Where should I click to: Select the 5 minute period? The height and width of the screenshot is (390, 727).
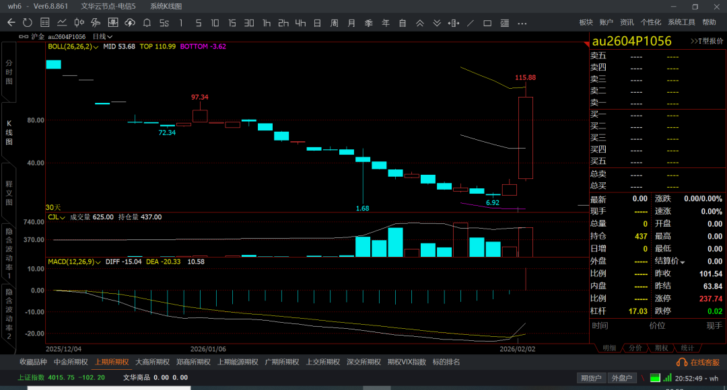click(199, 23)
